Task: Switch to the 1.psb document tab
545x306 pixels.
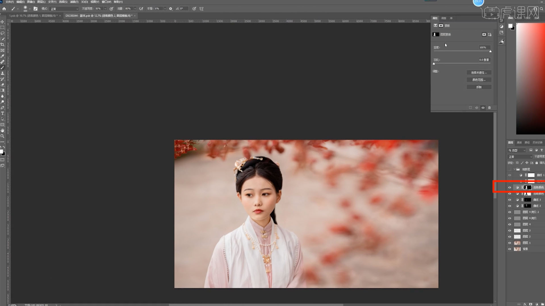Action: (x=33, y=16)
